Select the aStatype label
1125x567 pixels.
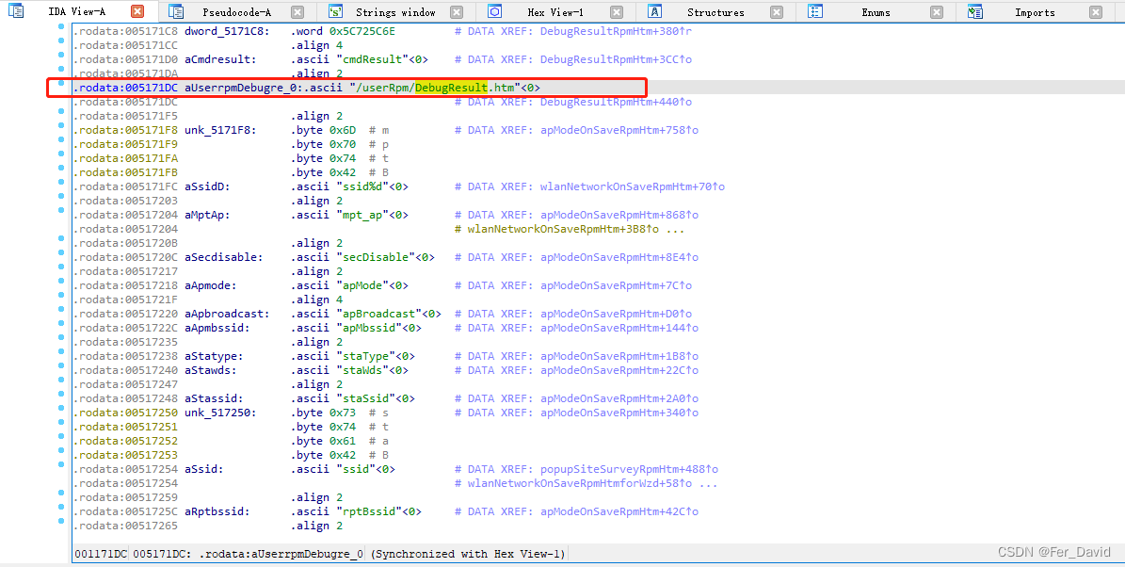click(214, 356)
